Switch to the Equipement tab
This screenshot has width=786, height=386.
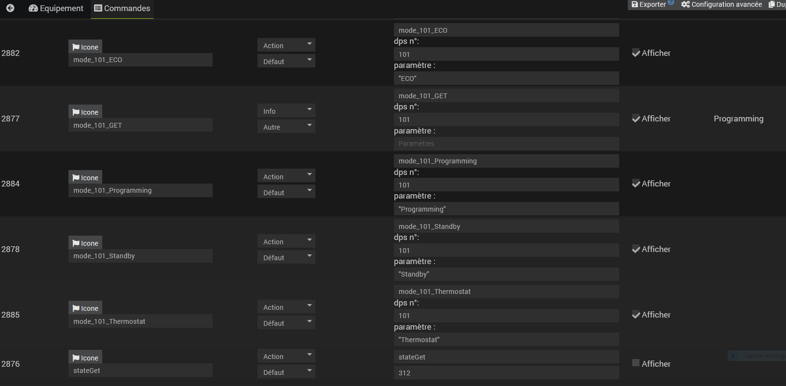[x=56, y=8]
